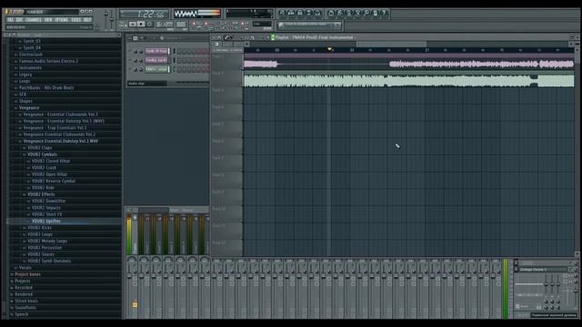Image resolution: width=582 pixels, height=327 pixels.
Task: Toggle mute LED of second channel
Action: pyautogui.click(x=130, y=60)
